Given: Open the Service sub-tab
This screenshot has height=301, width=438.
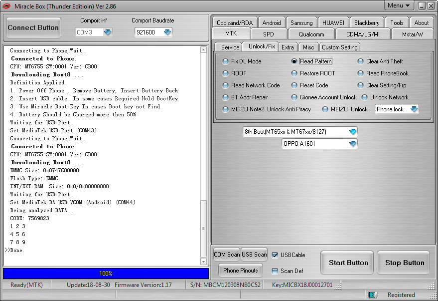Looking at the screenshot, I should [x=230, y=47].
